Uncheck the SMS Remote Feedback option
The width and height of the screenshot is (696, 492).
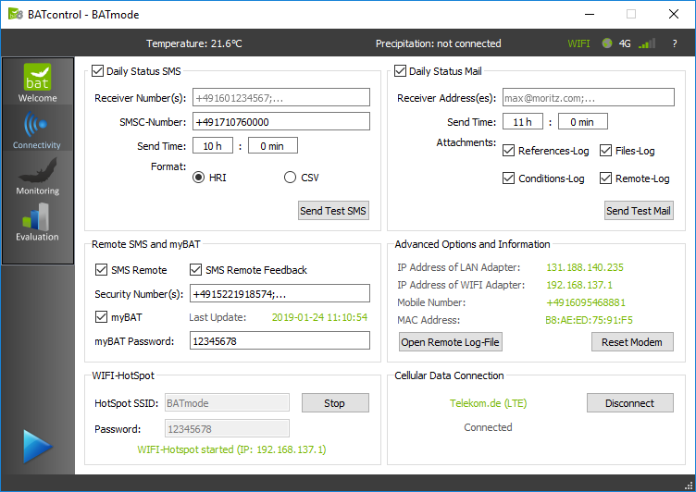tap(196, 270)
